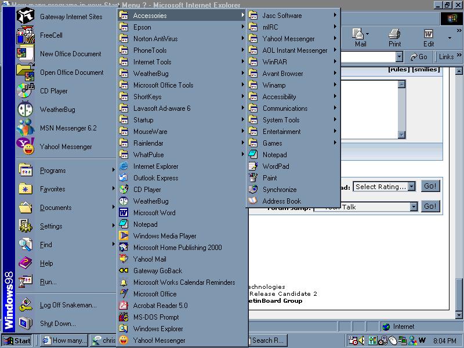The width and height of the screenshot is (464, 348).
Task: Open MS-DOS Prompt
Action: click(x=182, y=317)
